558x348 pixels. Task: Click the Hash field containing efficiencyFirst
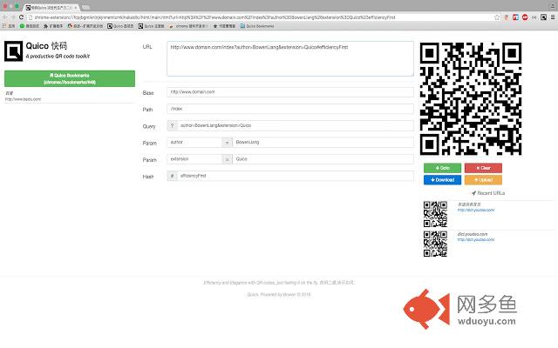click(295, 176)
